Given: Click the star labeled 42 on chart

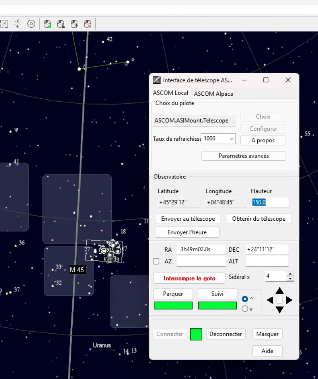Looking at the screenshot, I should [x=103, y=42].
